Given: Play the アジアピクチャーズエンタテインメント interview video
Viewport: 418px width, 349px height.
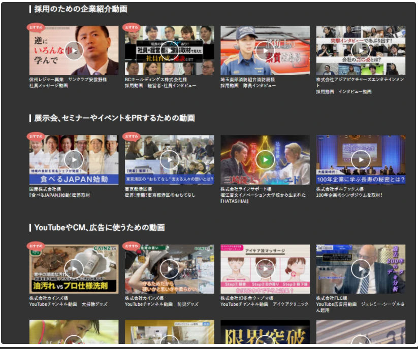Looking at the screenshot, I should point(361,51).
